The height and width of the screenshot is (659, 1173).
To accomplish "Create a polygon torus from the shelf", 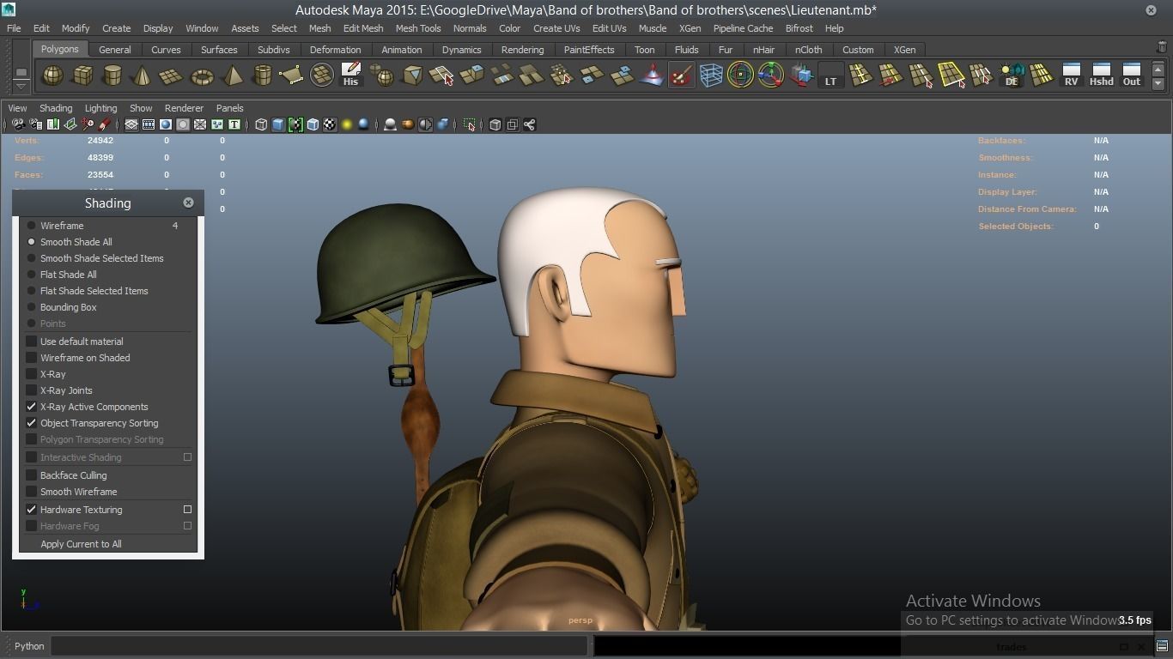I will click(202, 76).
